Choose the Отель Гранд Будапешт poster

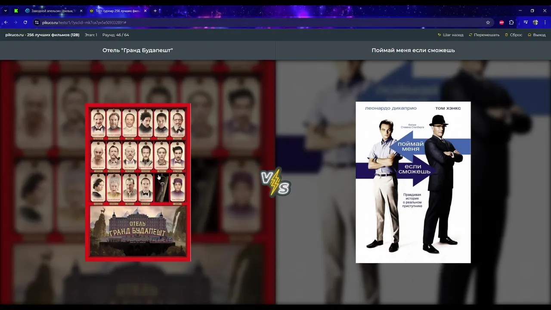pos(138,182)
